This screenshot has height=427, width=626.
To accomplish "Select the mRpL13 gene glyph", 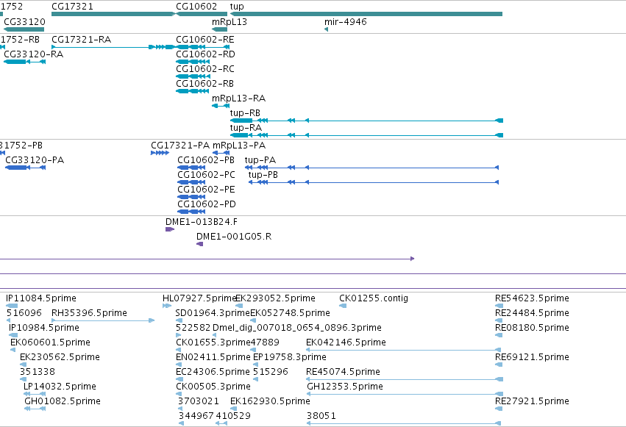I will click(220, 29).
